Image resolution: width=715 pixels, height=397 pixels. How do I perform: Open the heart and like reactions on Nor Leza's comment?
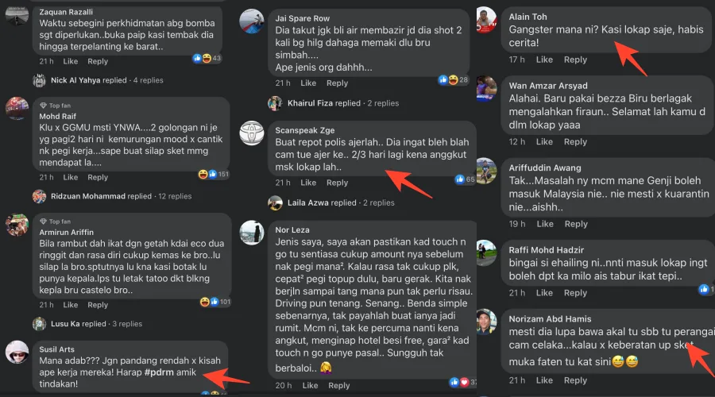463,383
